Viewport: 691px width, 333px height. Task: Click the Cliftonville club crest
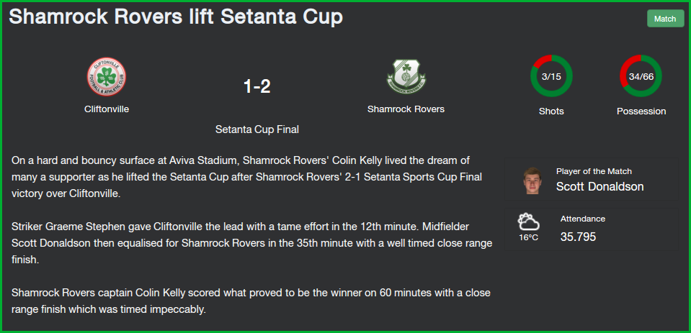point(107,76)
